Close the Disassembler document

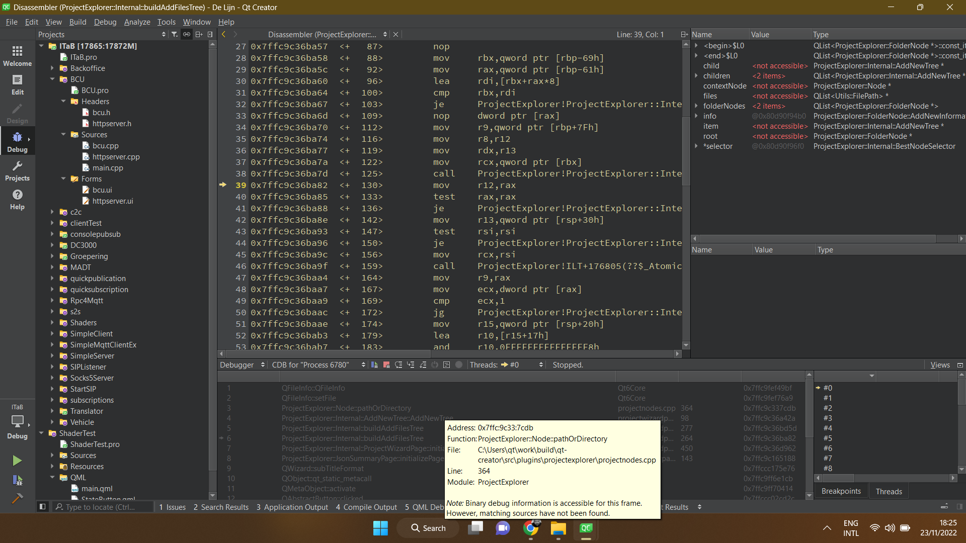coord(396,34)
